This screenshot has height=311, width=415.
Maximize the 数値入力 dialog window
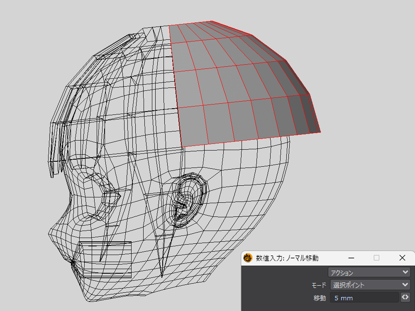tap(376, 258)
